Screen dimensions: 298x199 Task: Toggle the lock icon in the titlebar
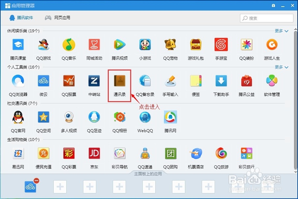click(273, 6)
